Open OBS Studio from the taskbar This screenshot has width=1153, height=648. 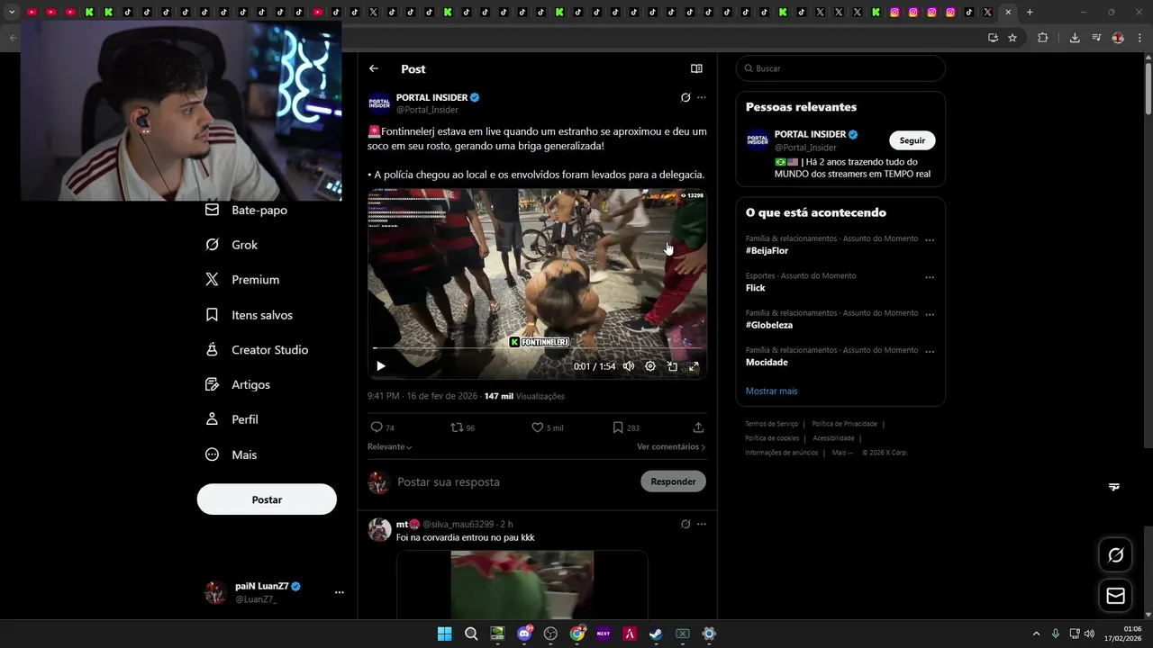click(550, 634)
